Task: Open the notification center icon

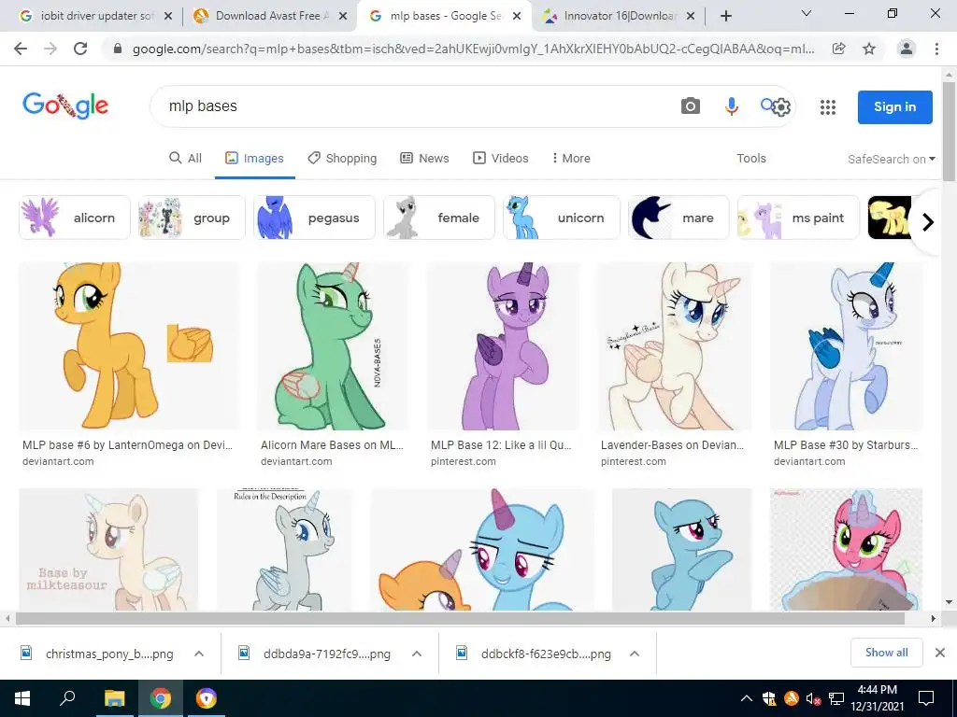Action: [926, 698]
